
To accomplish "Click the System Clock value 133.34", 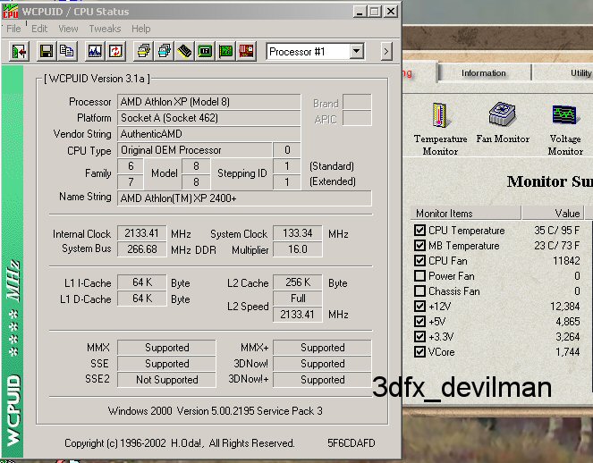I will [x=298, y=233].
